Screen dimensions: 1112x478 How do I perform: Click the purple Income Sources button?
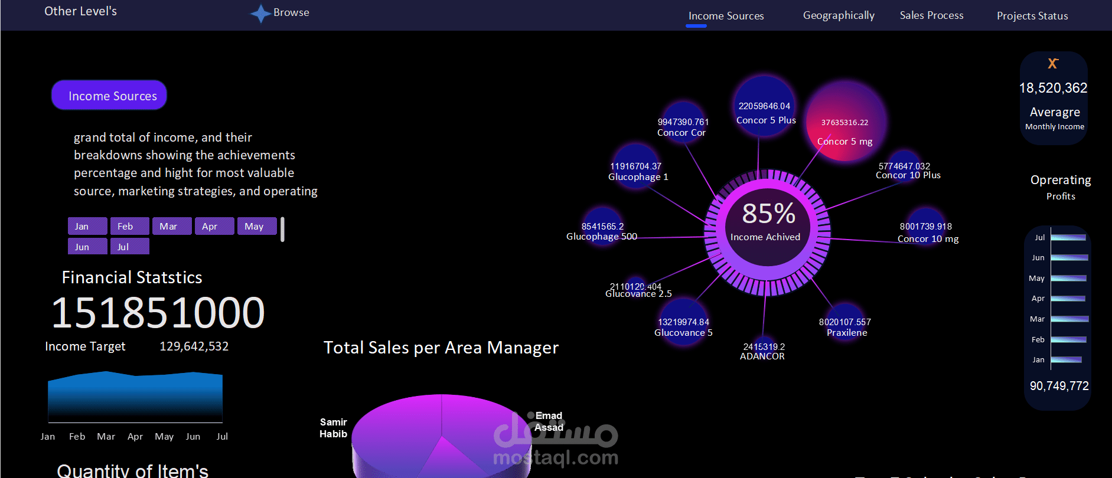109,95
